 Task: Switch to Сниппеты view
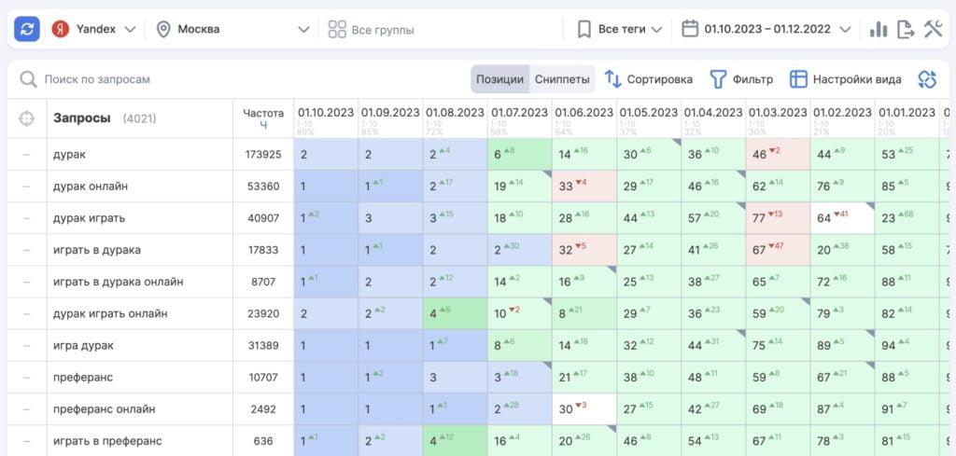[x=562, y=79]
